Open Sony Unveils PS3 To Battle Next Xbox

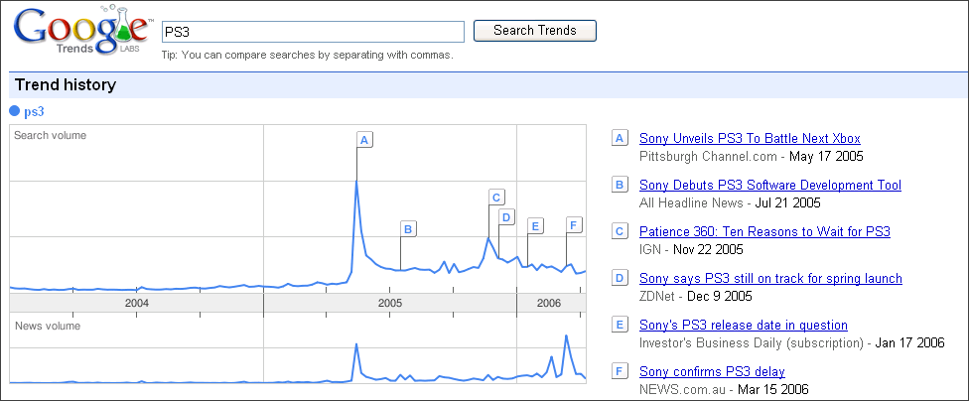click(750, 139)
